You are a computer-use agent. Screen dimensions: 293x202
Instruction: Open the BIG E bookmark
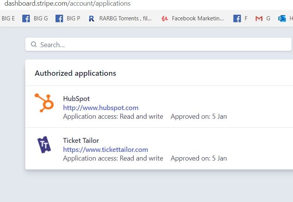[8, 18]
